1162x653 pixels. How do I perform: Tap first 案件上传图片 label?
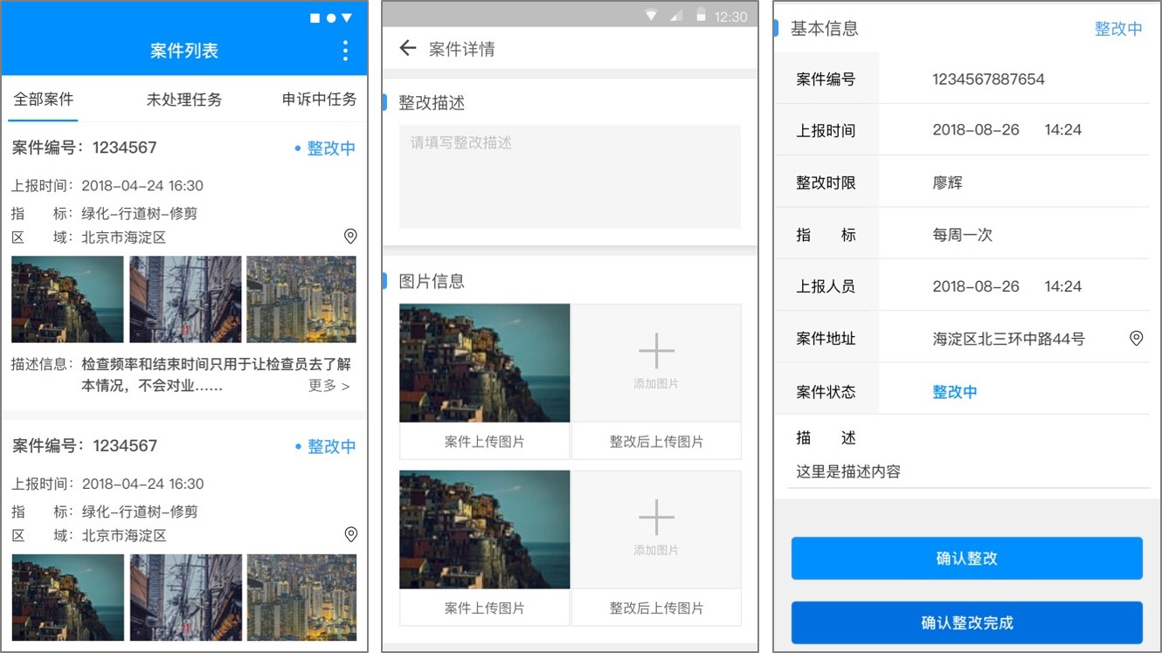[485, 442]
